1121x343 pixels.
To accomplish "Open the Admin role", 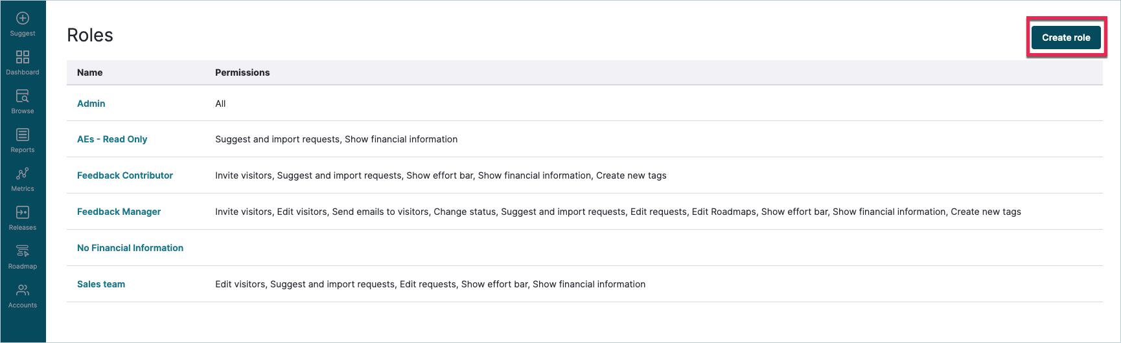I will coord(91,104).
